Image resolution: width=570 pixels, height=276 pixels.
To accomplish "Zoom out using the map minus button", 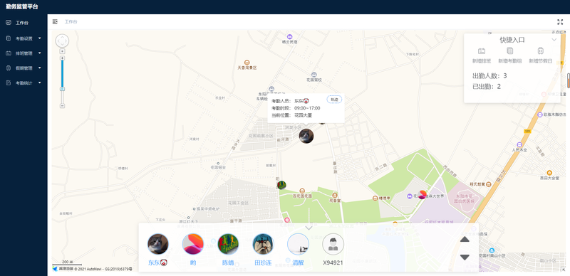I will click(x=62, y=106).
